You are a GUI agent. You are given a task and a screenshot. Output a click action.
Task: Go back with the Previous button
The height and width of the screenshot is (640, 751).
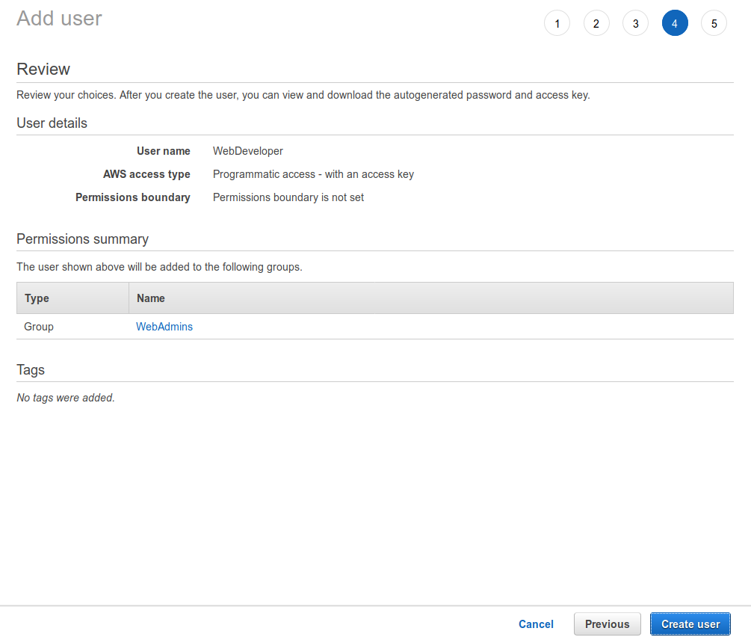[x=608, y=624]
